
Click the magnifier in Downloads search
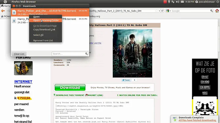(x=86, y=54)
